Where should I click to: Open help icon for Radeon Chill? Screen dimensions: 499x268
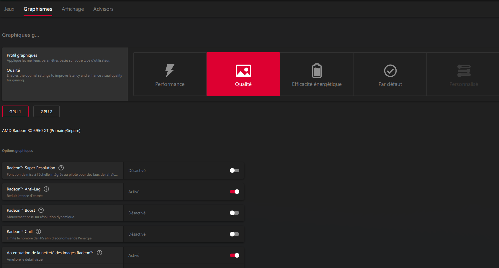tap(38, 231)
